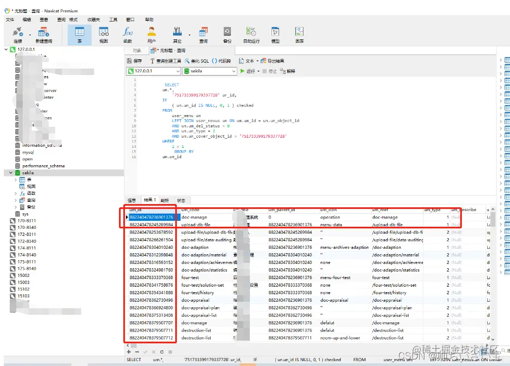The image size is (510, 366).
Task: Open the database dropdown showing sakila
Action: click(x=209, y=71)
